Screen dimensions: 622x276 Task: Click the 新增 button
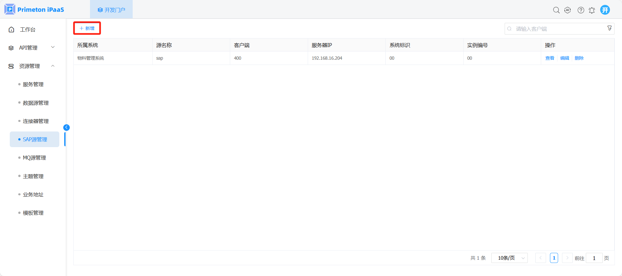tap(87, 28)
